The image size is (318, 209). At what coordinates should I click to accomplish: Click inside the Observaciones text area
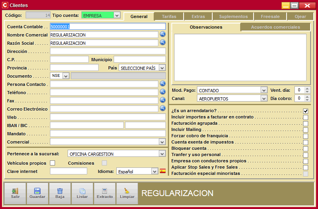pyautogui.click(x=240, y=58)
